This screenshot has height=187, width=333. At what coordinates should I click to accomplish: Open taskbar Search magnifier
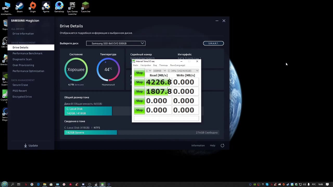(x=12, y=184)
